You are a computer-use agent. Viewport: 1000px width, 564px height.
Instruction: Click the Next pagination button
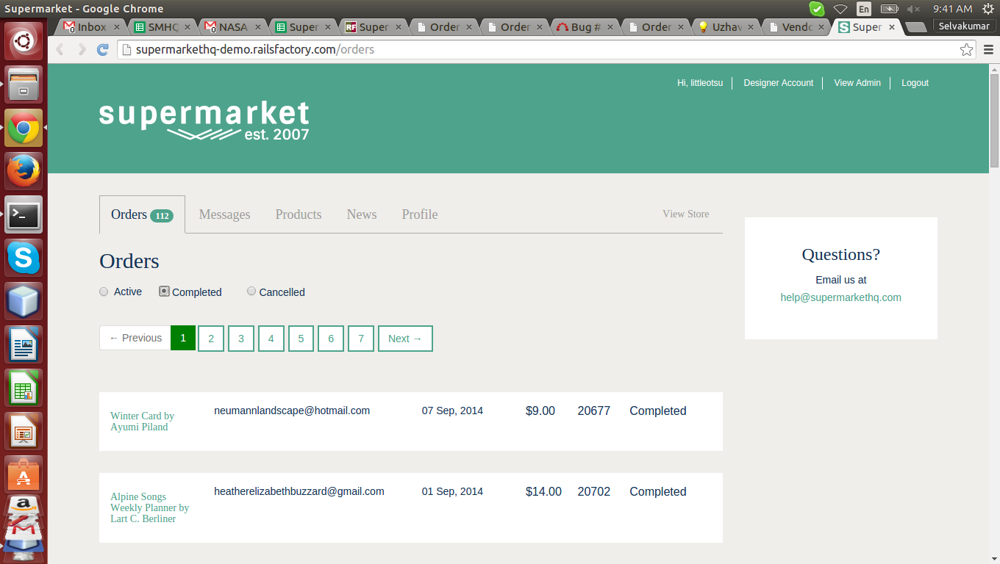(x=404, y=339)
